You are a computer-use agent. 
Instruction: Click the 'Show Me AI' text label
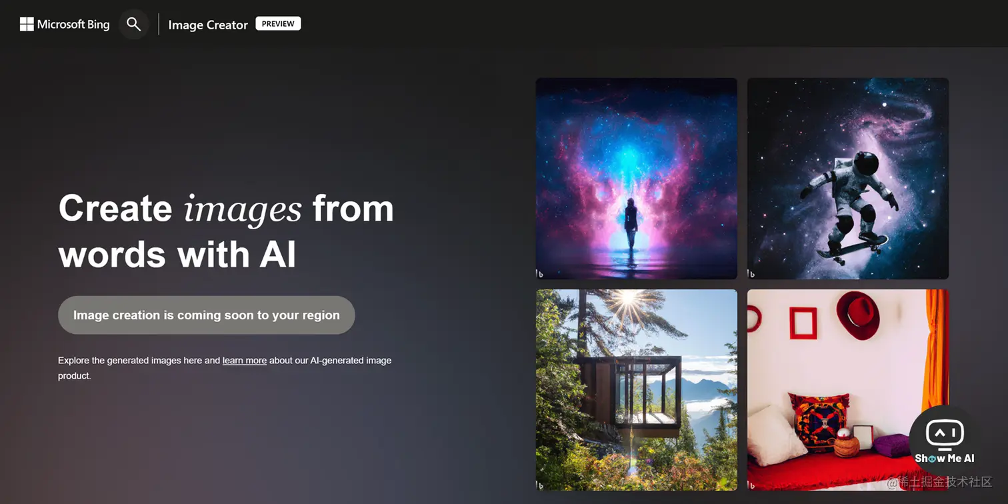(x=945, y=459)
